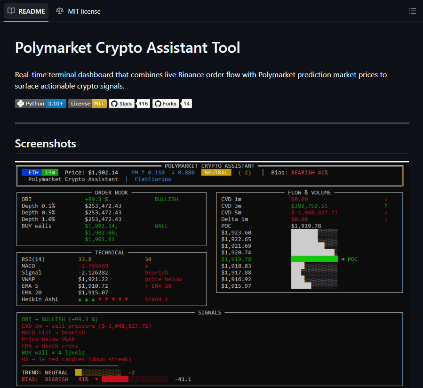Image resolution: width=423 pixels, height=388 pixels.
Task: Click the EMA 20 $1,915.07 value
Action: coord(93,293)
